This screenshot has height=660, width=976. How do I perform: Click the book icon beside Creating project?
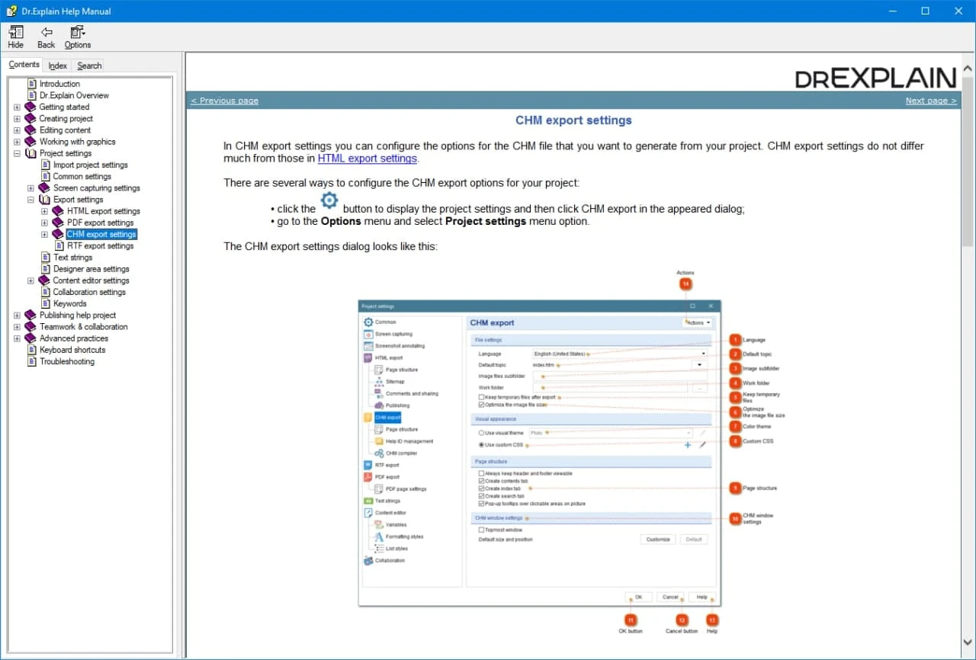pos(30,119)
